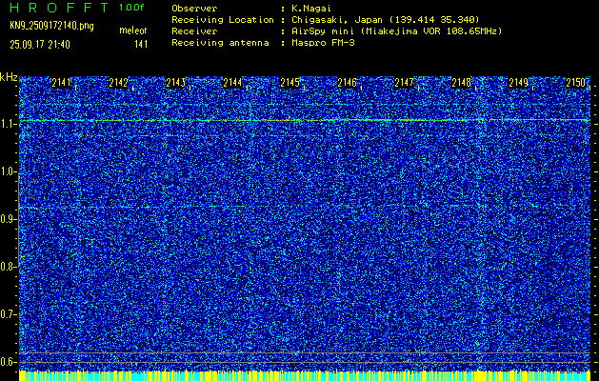Screen dimensions: 599x381
Task: Click the meteor count value 141
Action: point(141,45)
